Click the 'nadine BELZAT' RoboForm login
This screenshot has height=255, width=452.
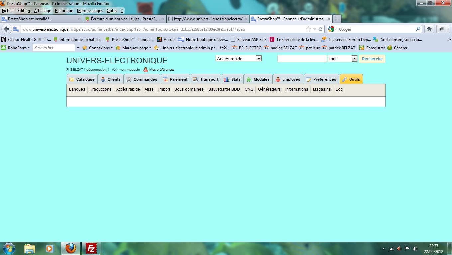point(280,48)
